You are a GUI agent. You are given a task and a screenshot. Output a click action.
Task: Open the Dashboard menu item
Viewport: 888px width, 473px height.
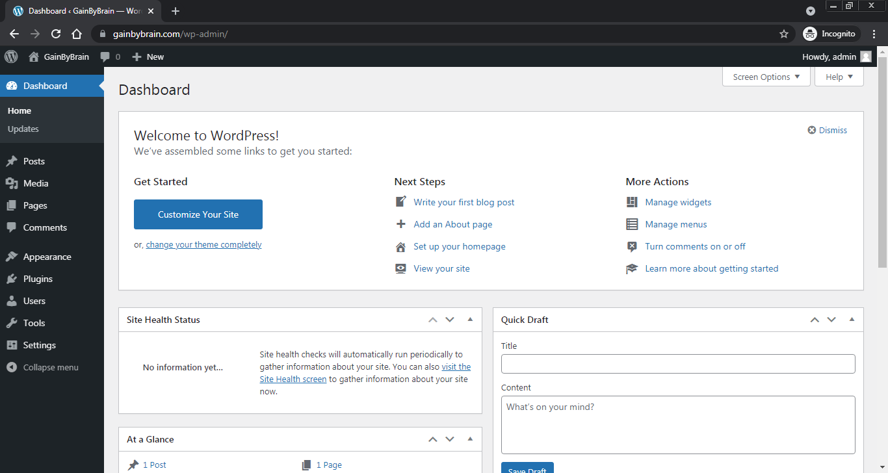52,86
